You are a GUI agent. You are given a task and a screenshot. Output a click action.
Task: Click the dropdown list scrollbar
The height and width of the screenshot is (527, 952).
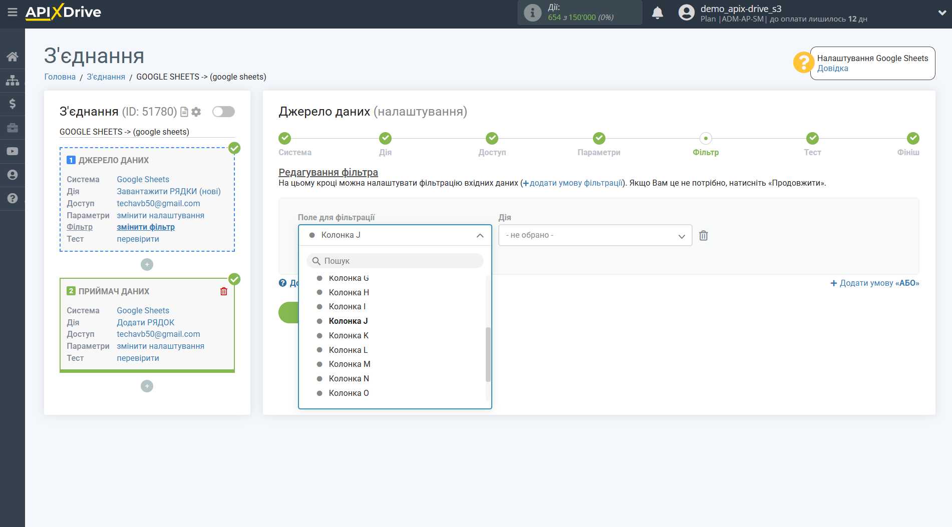[x=488, y=354]
